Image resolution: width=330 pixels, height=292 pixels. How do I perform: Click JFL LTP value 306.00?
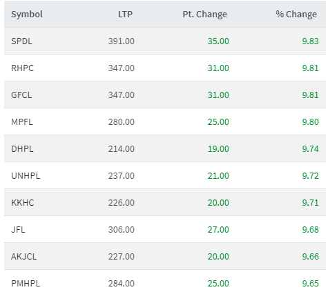click(x=122, y=230)
